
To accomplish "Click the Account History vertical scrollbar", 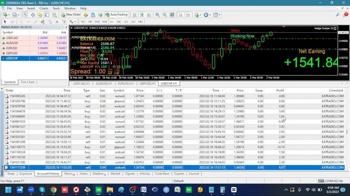I will [x=347, y=132].
